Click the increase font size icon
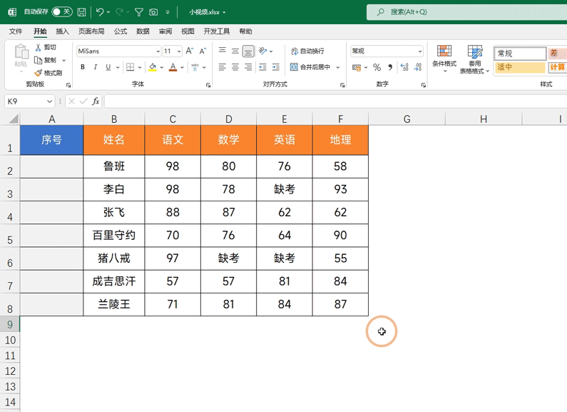Viewport: 567px width, 412px height. (190, 51)
